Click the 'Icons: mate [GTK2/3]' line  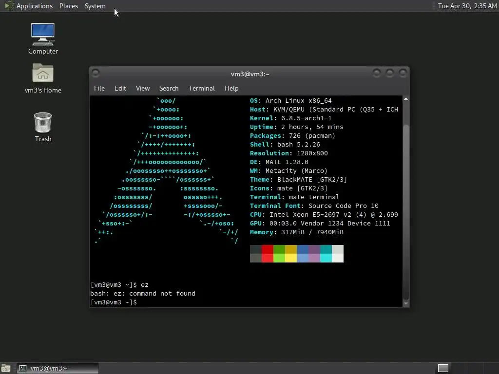[288, 188]
